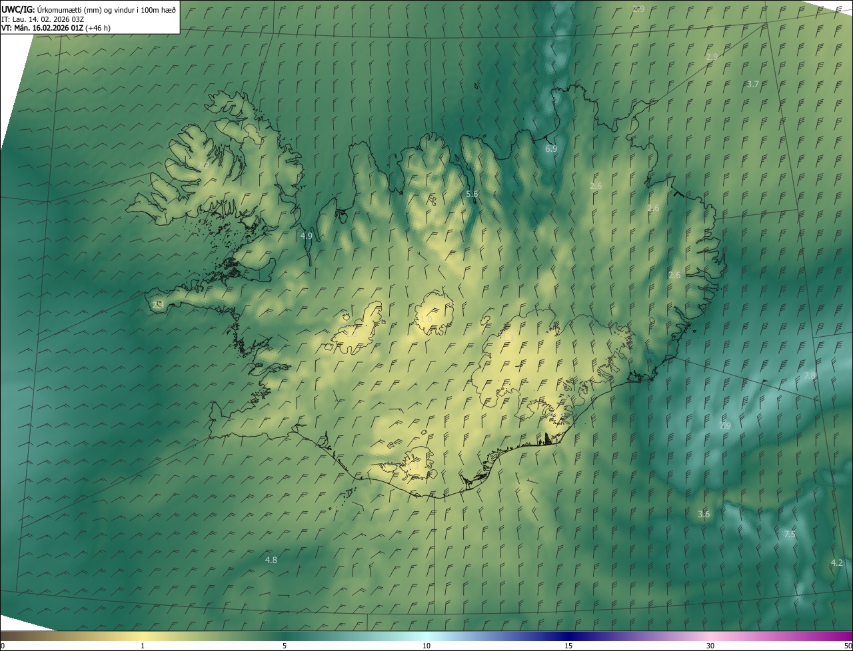Screen dimensions: 853x651
Task: Click the '1.0' value on the central glacier
Action: [426, 320]
